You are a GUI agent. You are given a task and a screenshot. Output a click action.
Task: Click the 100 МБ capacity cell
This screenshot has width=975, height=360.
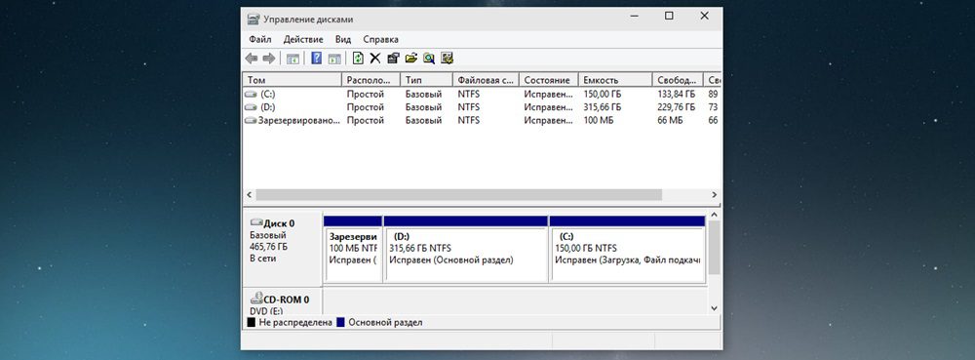(x=599, y=121)
